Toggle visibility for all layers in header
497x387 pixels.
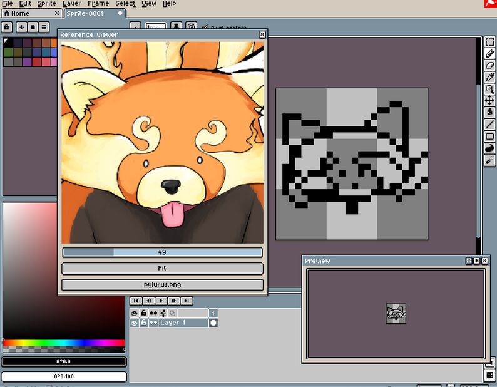coord(134,313)
